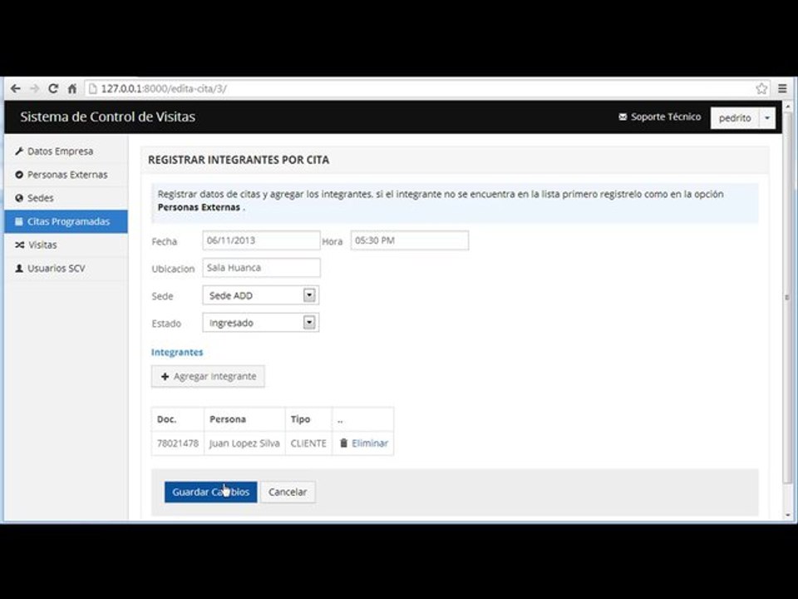Image resolution: width=798 pixels, height=599 pixels.
Task: Reload the page with the refresh icon
Action: [x=53, y=89]
